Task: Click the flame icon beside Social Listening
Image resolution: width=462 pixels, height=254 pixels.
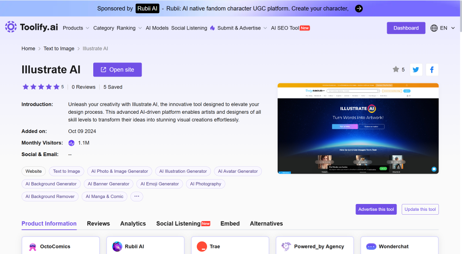Action: (212, 28)
